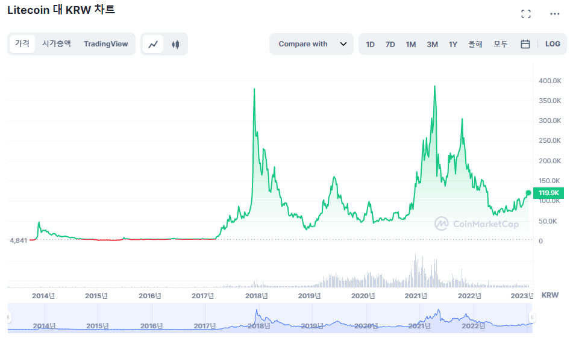Image resolution: width=573 pixels, height=338 pixels.
Task: Switch to line chart view
Action: 153,44
